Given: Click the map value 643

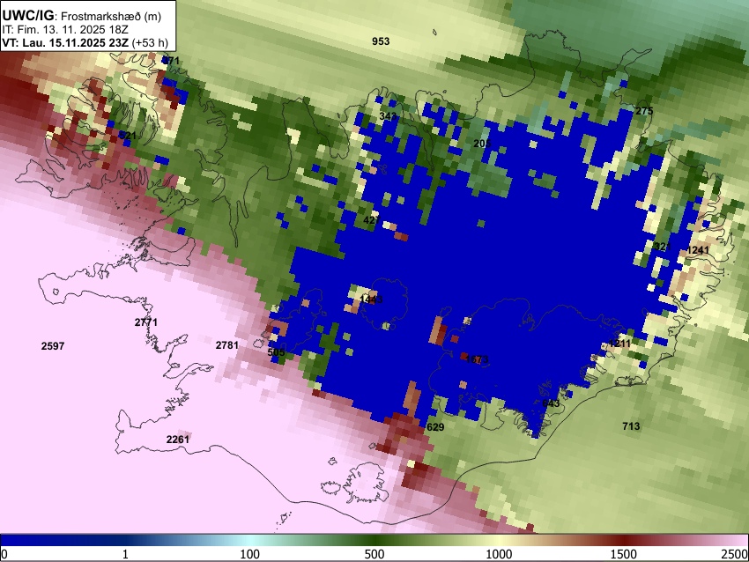Looking at the screenshot, I should (551, 403).
